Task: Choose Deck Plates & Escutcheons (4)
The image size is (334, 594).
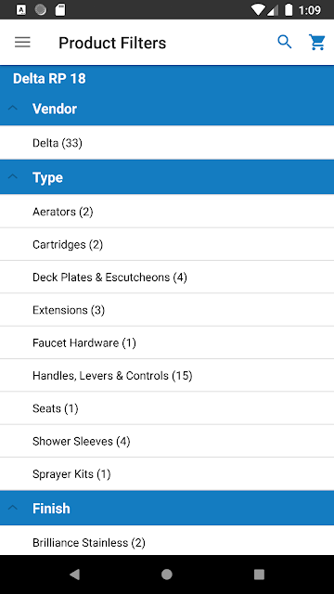Action: point(167,277)
